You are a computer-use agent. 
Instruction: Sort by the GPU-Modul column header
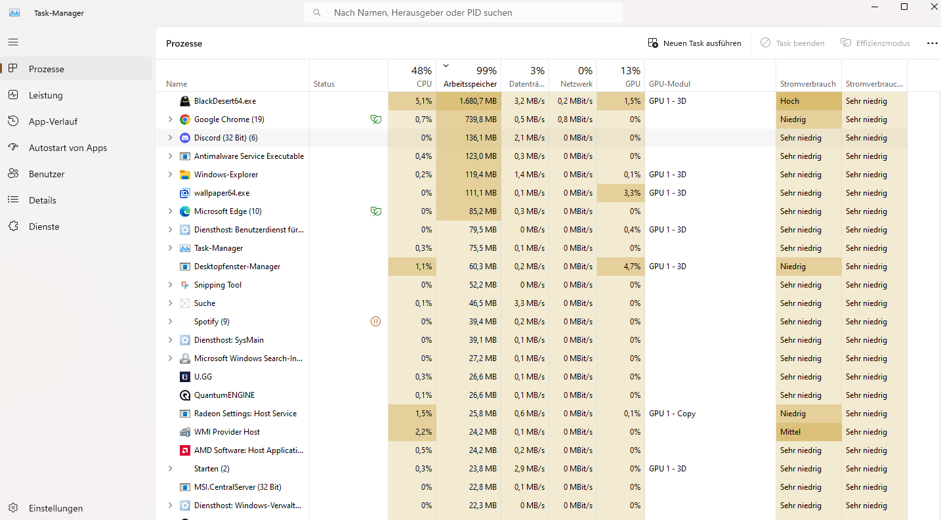(710, 76)
